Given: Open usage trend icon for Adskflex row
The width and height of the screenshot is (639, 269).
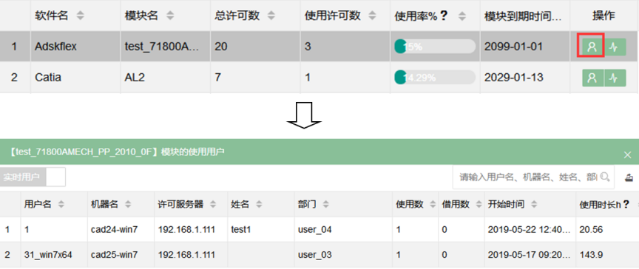Looking at the screenshot, I should [x=615, y=47].
